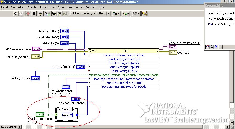Image resolution: width=235 pixels, height=129 pixels.
Task: Select Serial Settings:End Mode for Reads property
Action: pos(124,87)
